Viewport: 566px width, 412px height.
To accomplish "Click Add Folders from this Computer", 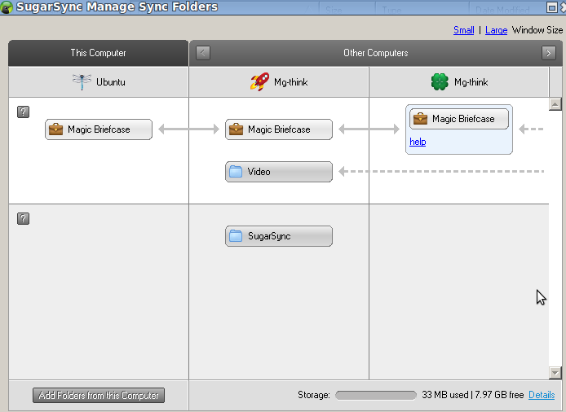I will coord(99,396).
